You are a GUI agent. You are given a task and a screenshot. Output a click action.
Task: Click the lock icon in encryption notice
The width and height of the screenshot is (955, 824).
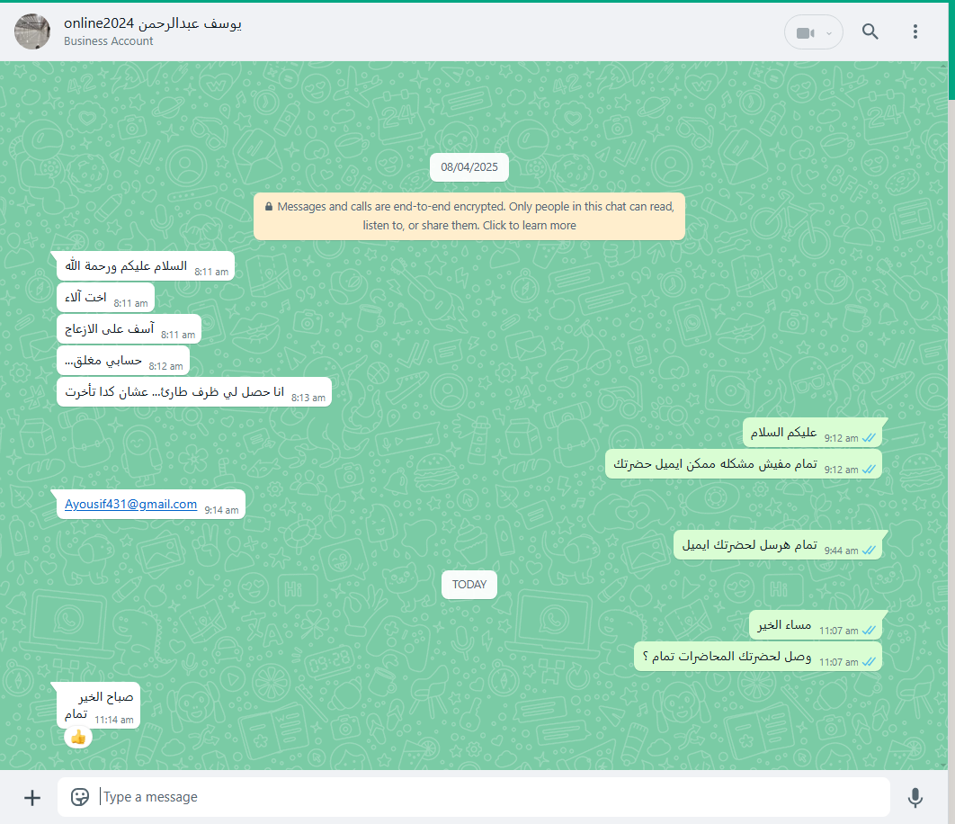coord(269,207)
